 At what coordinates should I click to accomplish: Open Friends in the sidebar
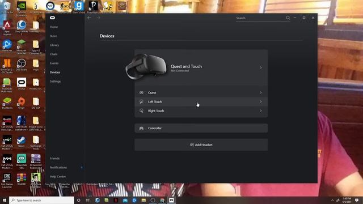54,159
